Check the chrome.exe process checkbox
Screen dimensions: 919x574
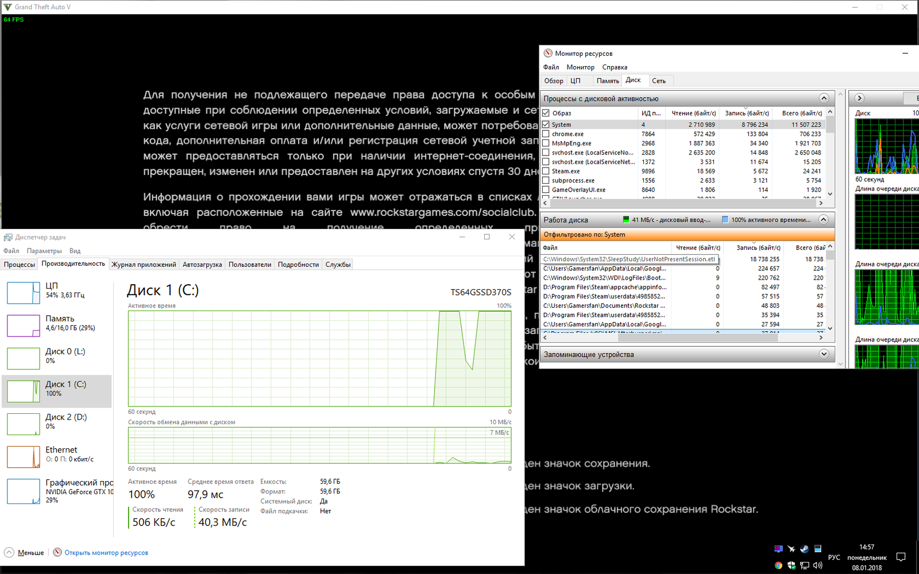coord(546,134)
